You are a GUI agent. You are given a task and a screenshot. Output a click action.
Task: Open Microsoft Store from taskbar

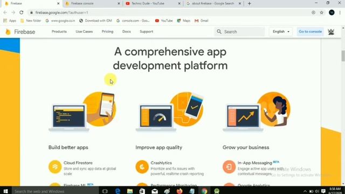[x=142, y=191]
